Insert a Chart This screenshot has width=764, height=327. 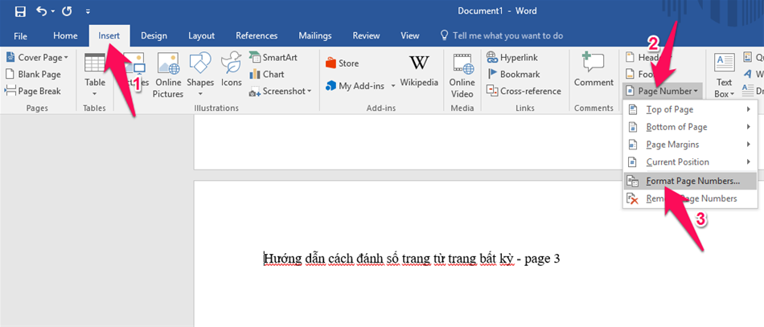[265, 75]
